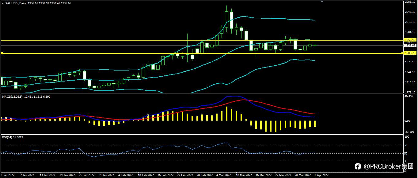The width and height of the screenshot is (418, 178).
Task: Click the 70 level on the RSI scale
Action: [406, 146]
